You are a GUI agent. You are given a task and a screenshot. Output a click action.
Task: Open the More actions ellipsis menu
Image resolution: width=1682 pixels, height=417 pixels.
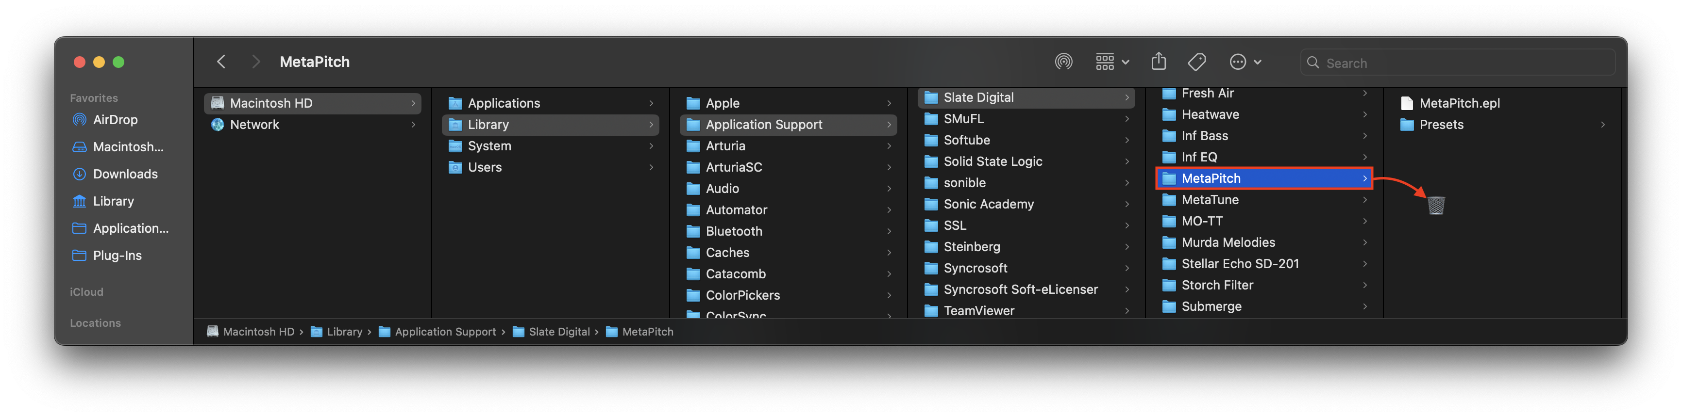click(x=1245, y=62)
